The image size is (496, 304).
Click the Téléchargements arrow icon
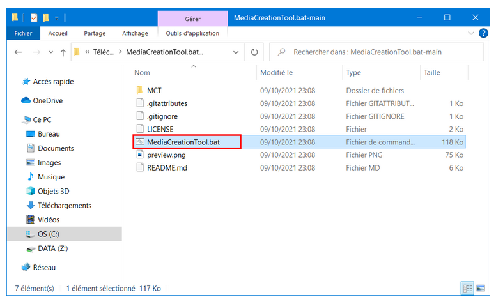tap(31, 205)
